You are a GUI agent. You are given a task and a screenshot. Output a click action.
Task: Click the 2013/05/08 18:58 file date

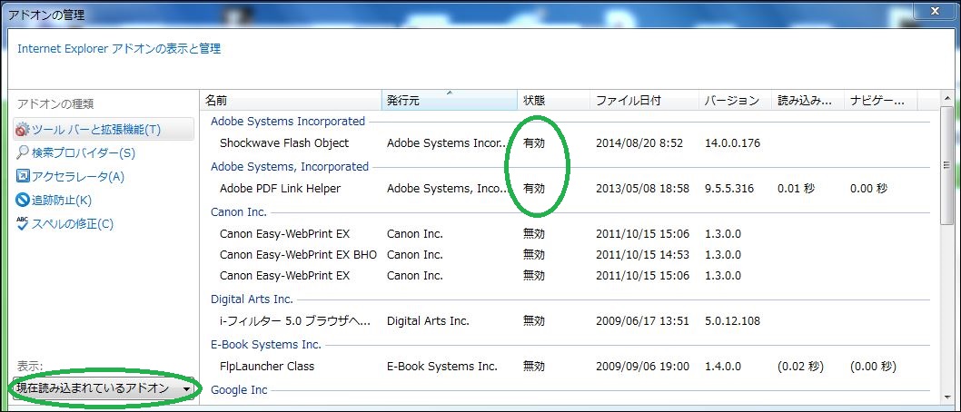pyautogui.click(x=642, y=189)
